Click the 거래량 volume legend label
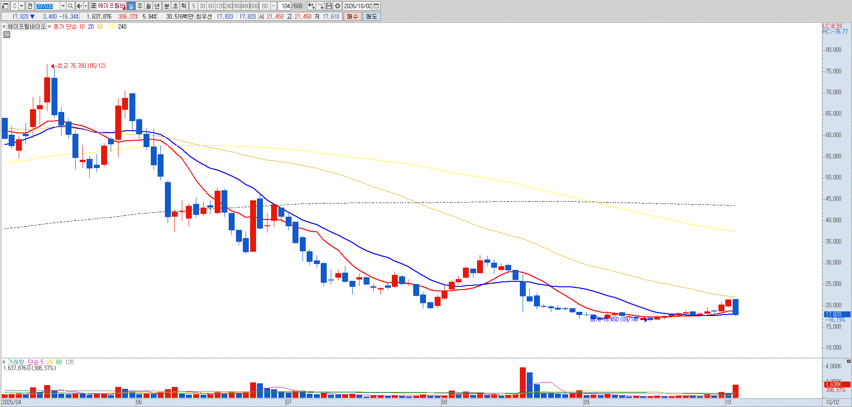 [x=16, y=362]
